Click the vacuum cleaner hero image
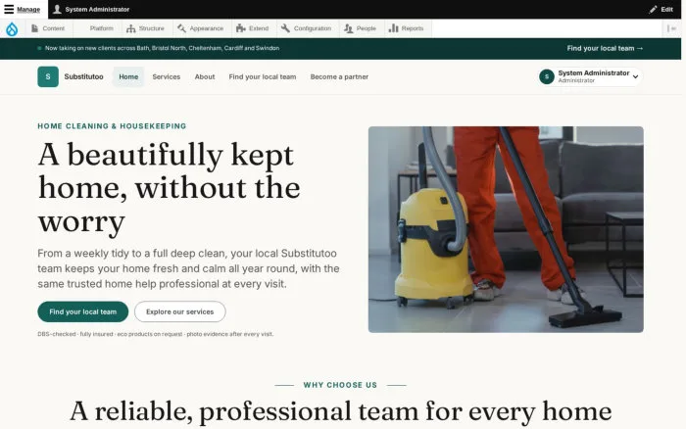The height and width of the screenshot is (429, 686). point(506,229)
